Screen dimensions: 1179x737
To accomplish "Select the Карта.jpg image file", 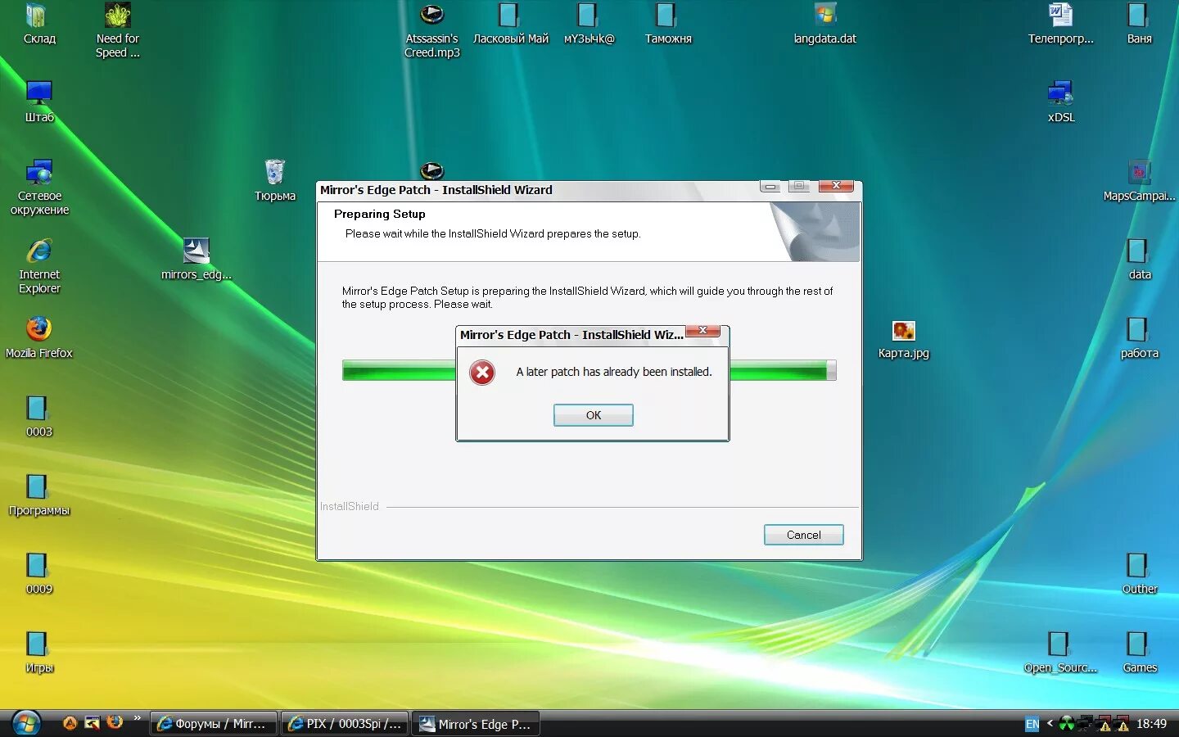I will (x=903, y=340).
